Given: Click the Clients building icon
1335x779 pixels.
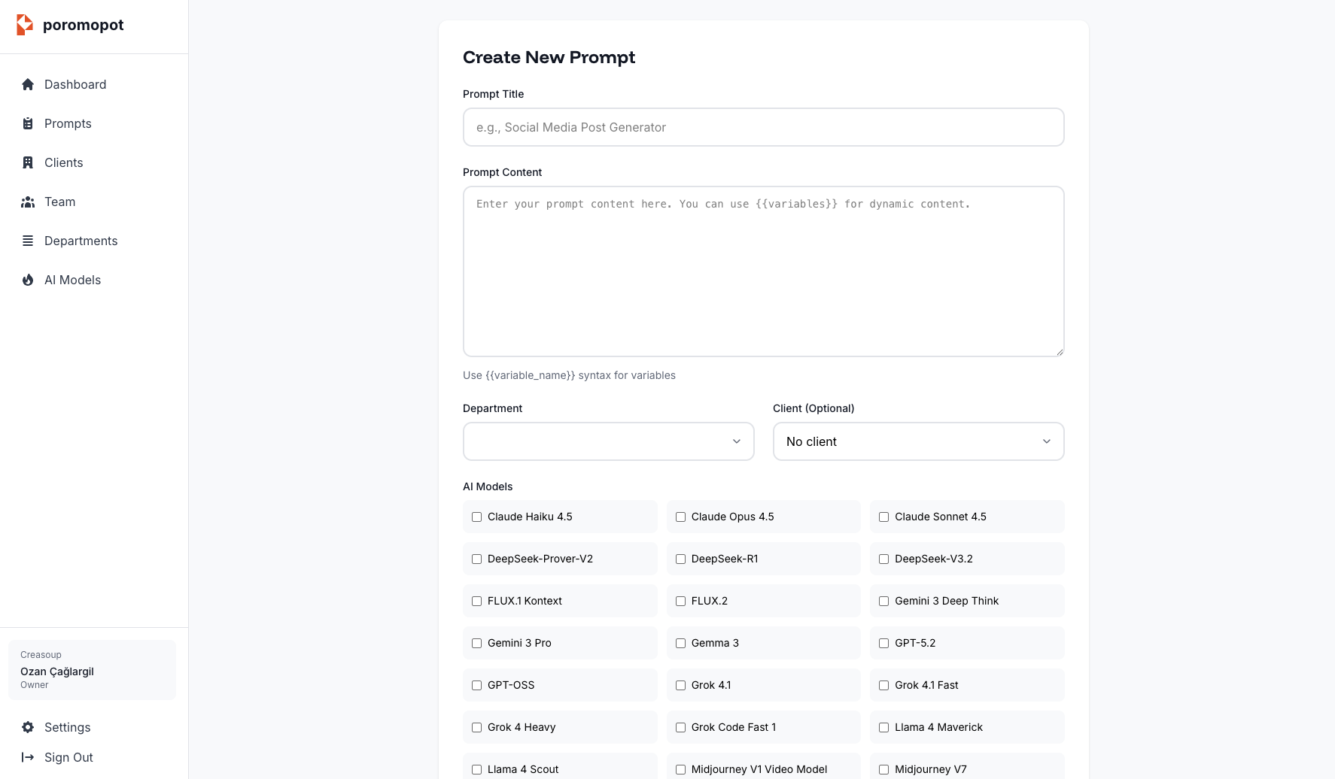Looking at the screenshot, I should tap(28, 162).
